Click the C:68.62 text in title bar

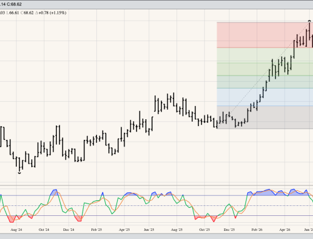click(x=14, y=4)
